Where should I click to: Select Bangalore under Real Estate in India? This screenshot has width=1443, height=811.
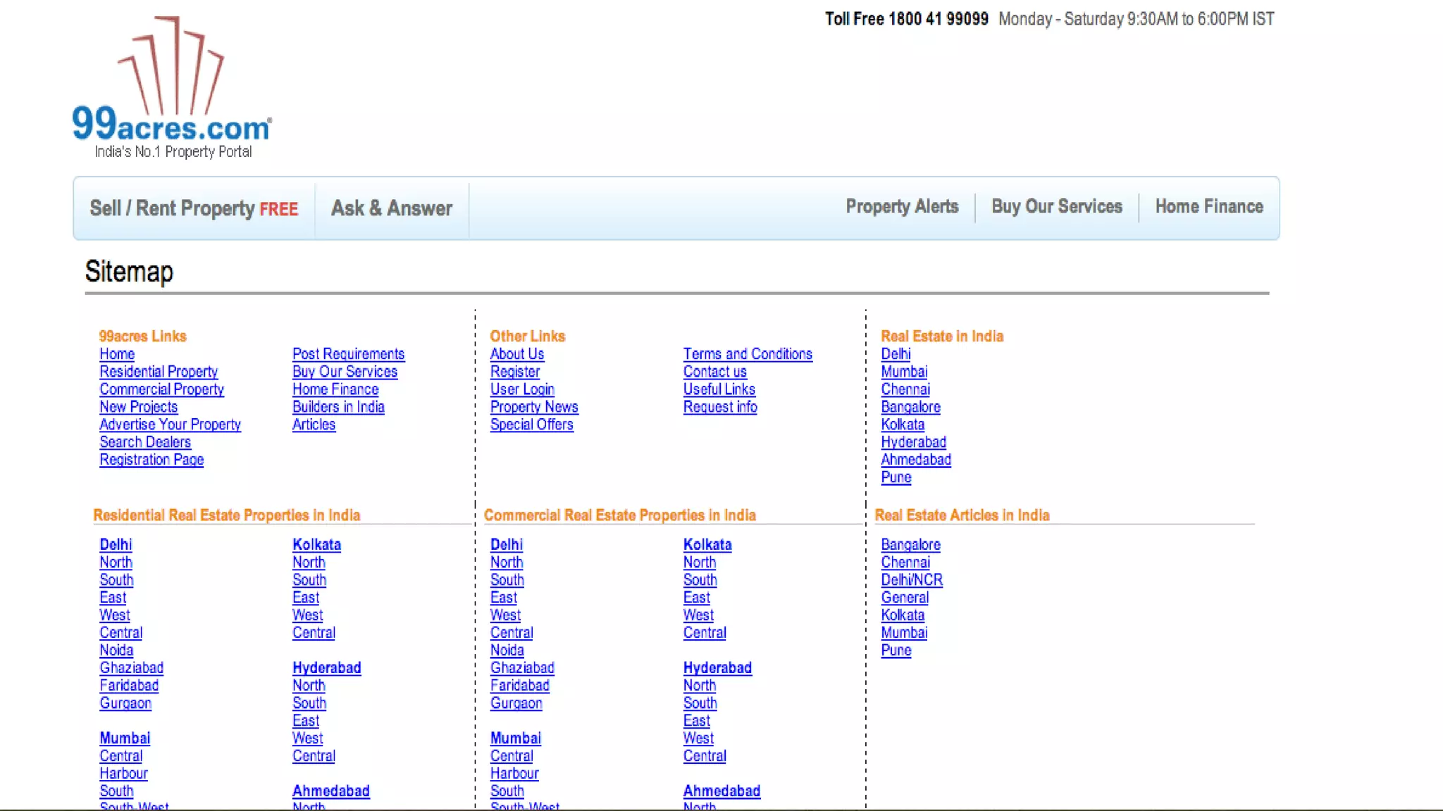pos(910,407)
